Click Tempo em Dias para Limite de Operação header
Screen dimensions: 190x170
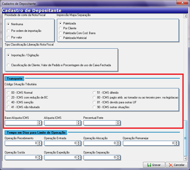36,133
